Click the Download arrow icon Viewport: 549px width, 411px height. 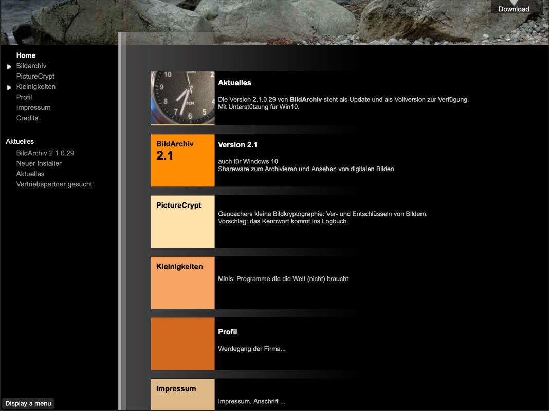pos(514,3)
